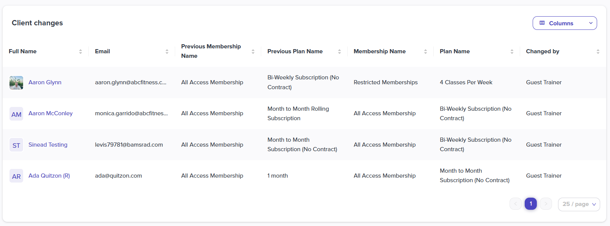Select page 1 in pagination
Screen dimensions: 610x226
[531, 204]
